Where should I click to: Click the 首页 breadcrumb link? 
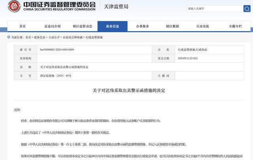click(28, 37)
